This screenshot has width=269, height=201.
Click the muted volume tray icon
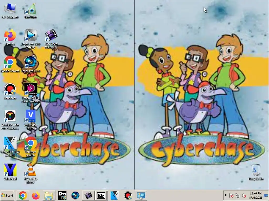[244, 195]
